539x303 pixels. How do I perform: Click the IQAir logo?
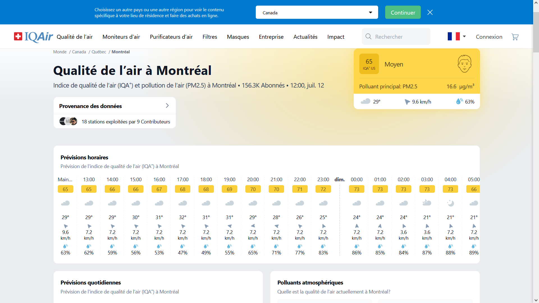point(33,36)
